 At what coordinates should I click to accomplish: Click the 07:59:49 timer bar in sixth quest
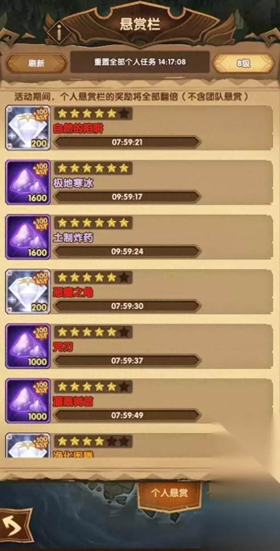click(127, 415)
